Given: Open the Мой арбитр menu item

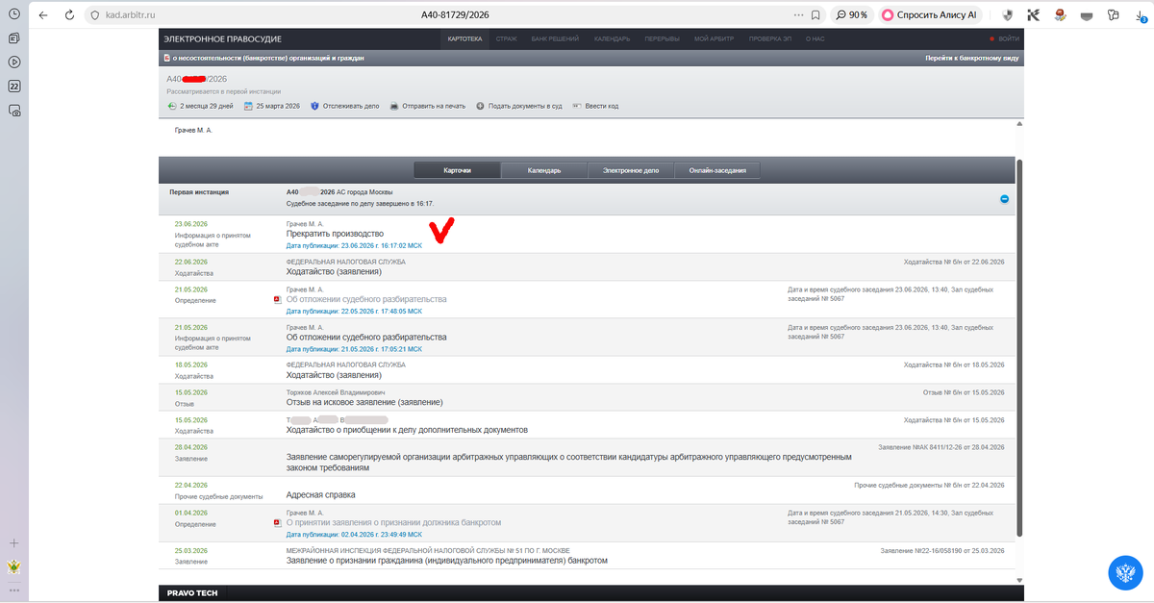Looking at the screenshot, I should coord(714,38).
